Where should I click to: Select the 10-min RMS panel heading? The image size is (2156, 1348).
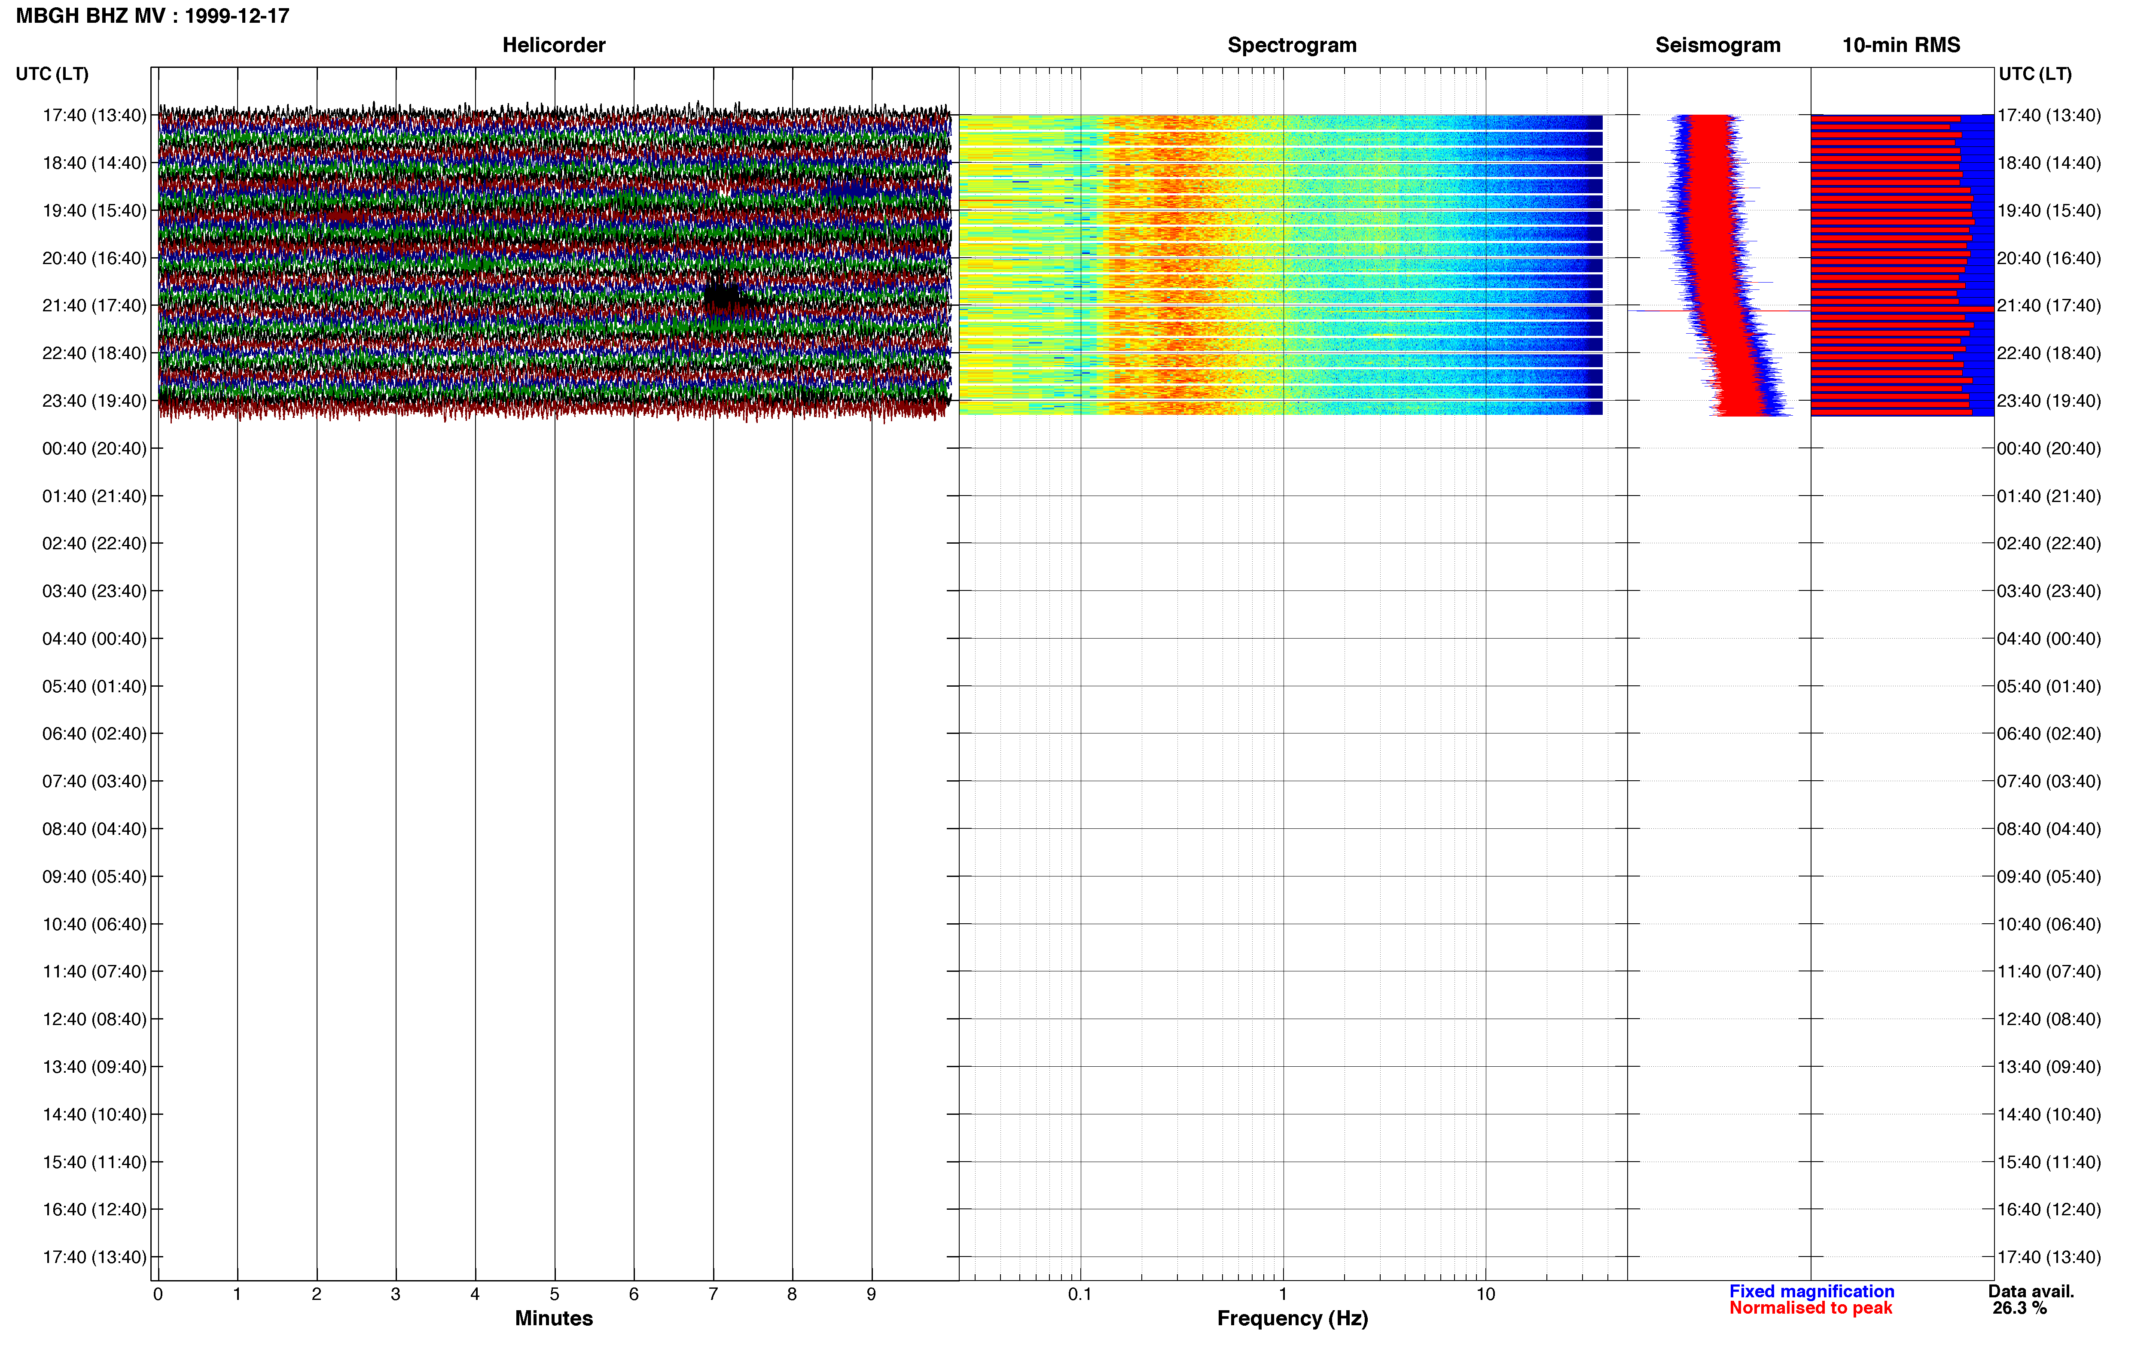coord(1901,45)
